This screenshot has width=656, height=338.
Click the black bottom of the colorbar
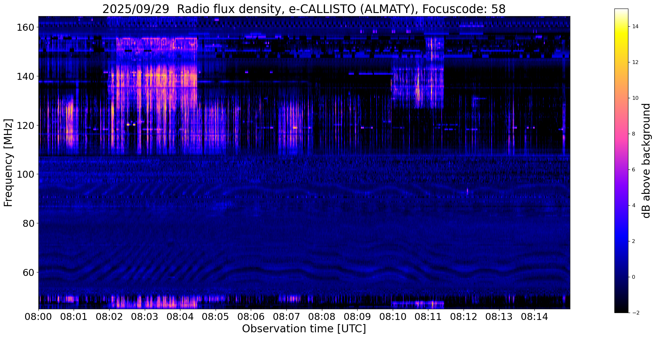(x=621, y=309)
